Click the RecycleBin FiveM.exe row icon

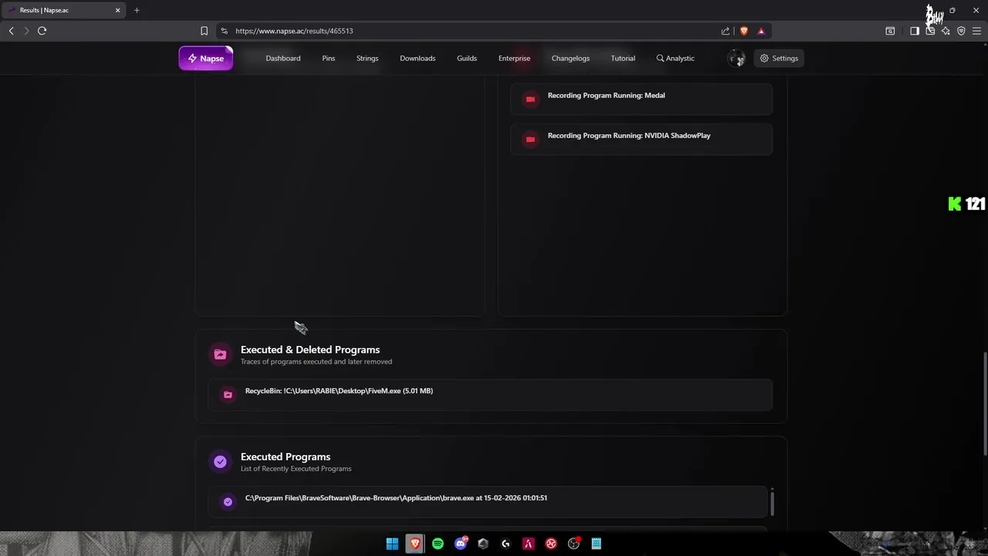[228, 395]
